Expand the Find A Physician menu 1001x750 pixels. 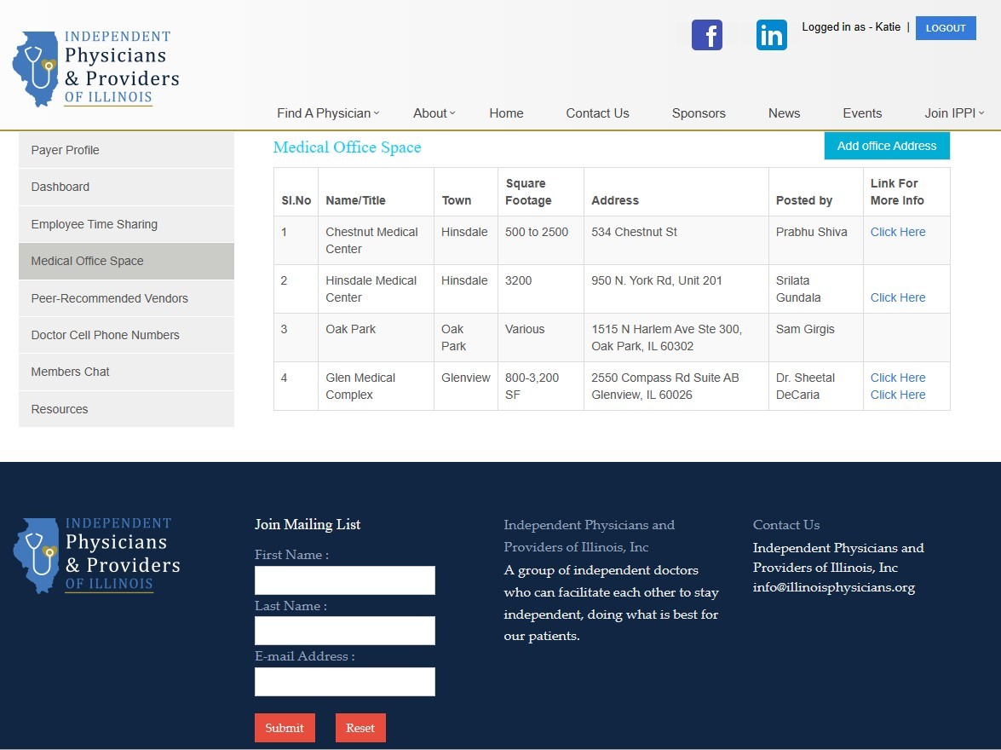[x=328, y=113]
